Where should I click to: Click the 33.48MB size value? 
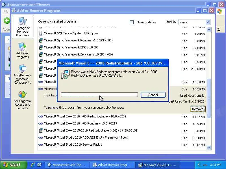pyautogui.click(x=199, y=138)
